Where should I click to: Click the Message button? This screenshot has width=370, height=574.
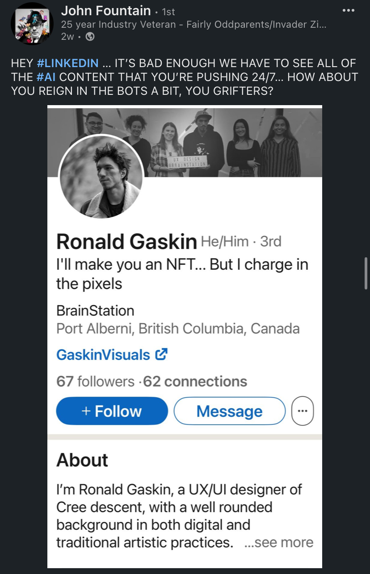[x=229, y=411]
